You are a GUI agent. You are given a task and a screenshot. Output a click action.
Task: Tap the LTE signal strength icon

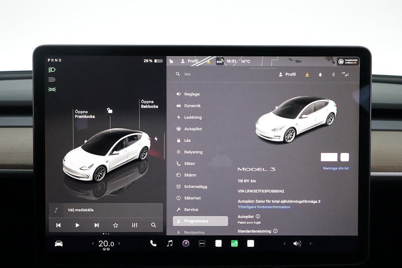point(345,74)
